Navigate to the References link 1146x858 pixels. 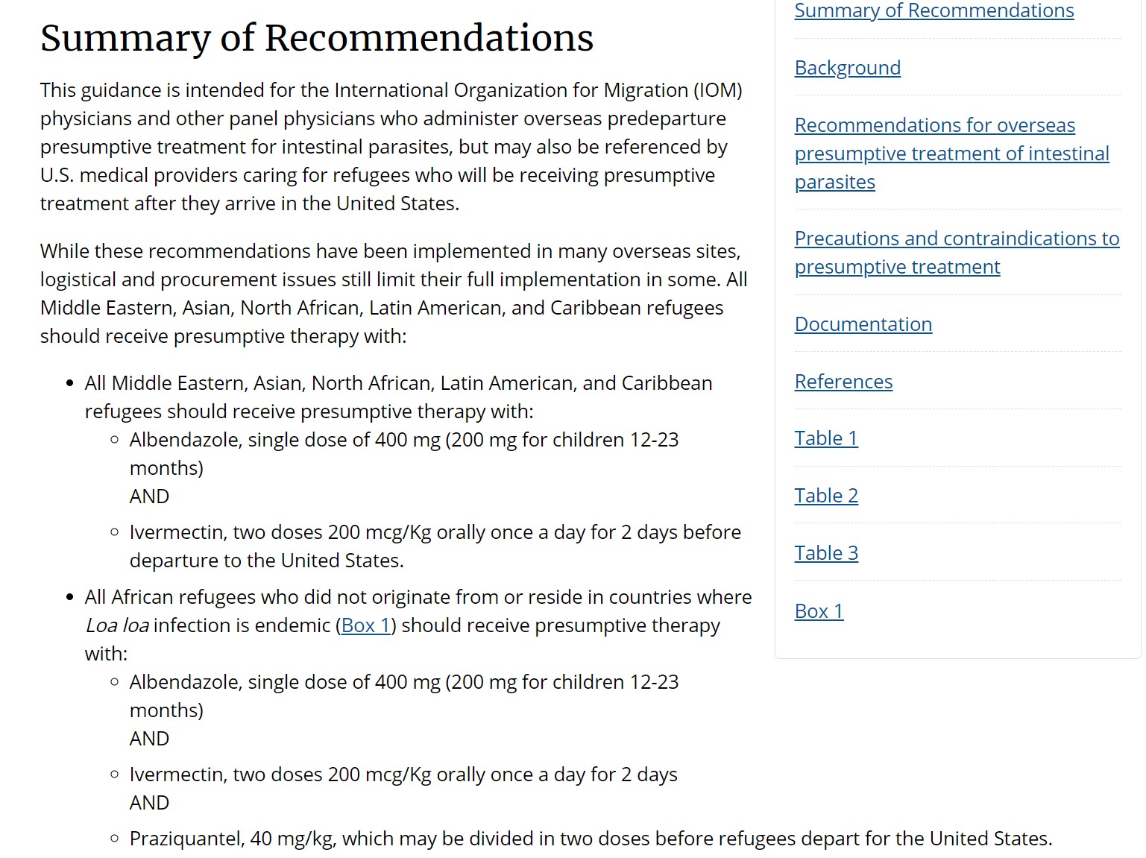coord(843,382)
